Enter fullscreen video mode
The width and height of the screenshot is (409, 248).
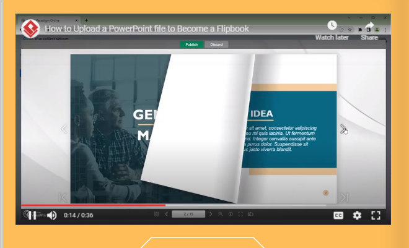point(376,215)
